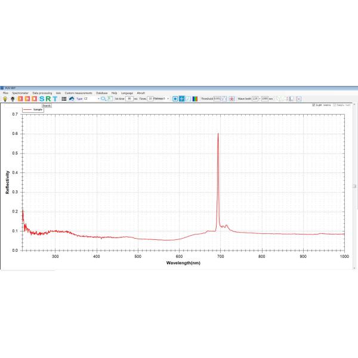Toggle the blue square display button

(175, 98)
